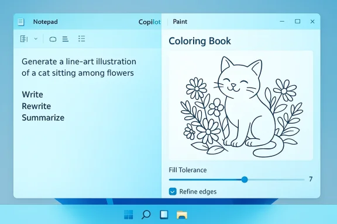This screenshot has width=337, height=224.
Task: Open the Copilot menu in Notepad
Action: tap(150, 22)
